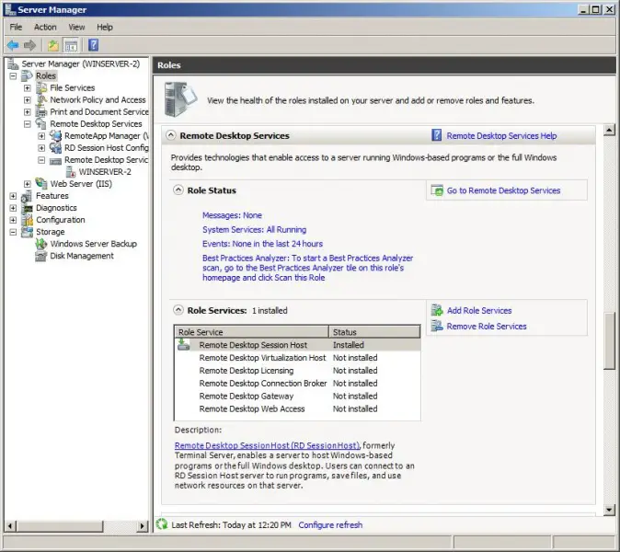Open the Remote Desktop Services Help link
Image resolution: width=620 pixels, height=552 pixels.
(501, 135)
